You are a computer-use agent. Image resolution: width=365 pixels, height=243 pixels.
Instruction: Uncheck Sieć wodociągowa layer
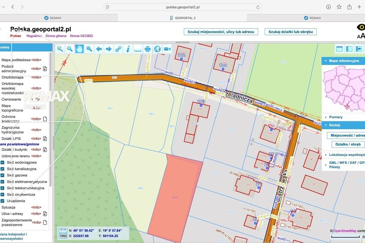(x=3, y=162)
